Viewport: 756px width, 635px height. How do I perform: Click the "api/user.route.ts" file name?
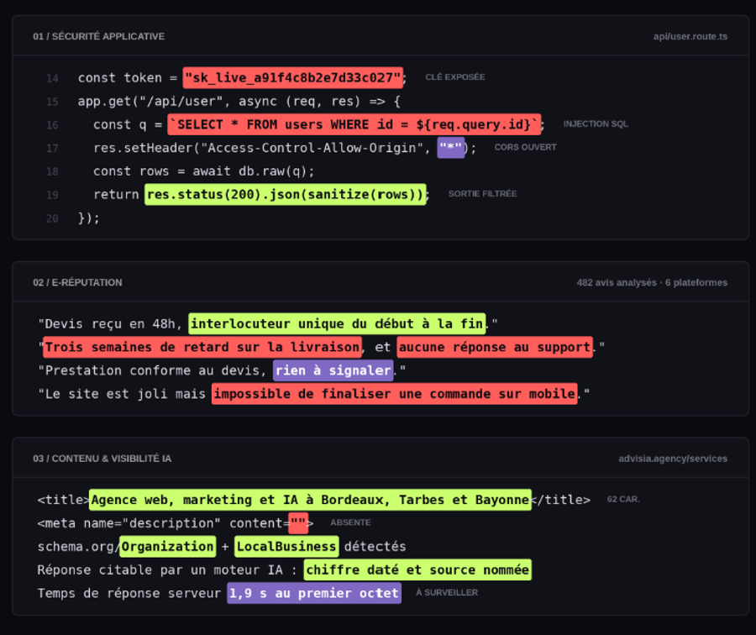(x=690, y=36)
